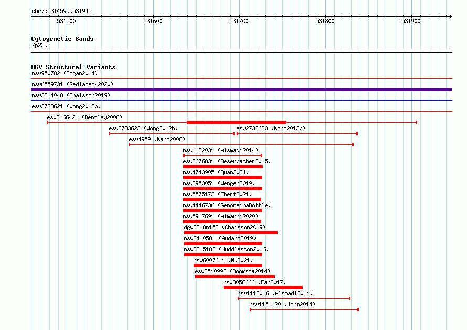Select nsv1151120 (John2014) variant label
This screenshot has height=330, width=467.
(282, 304)
